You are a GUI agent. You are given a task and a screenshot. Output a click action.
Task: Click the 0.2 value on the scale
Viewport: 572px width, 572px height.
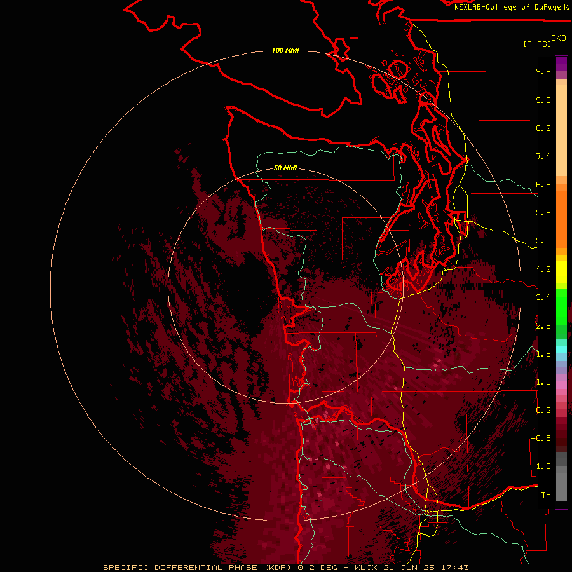[543, 411]
